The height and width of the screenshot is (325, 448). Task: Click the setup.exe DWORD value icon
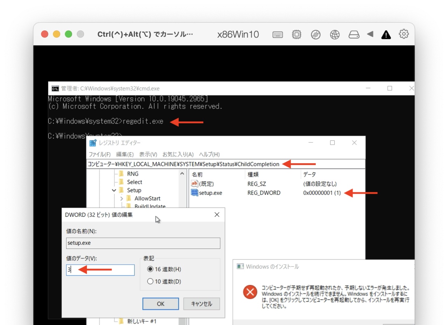195,193
